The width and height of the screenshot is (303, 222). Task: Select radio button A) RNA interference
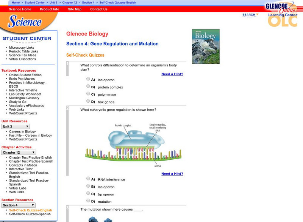(x=88, y=178)
